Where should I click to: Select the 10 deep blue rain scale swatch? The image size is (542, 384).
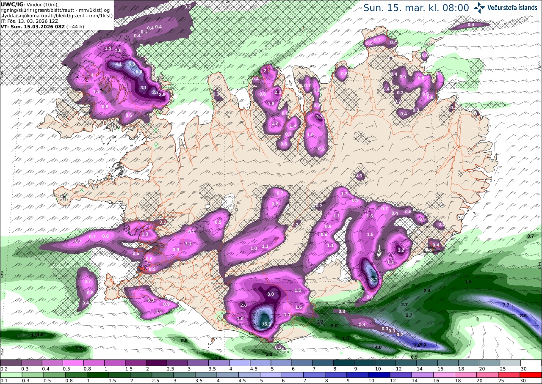tap(379, 375)
